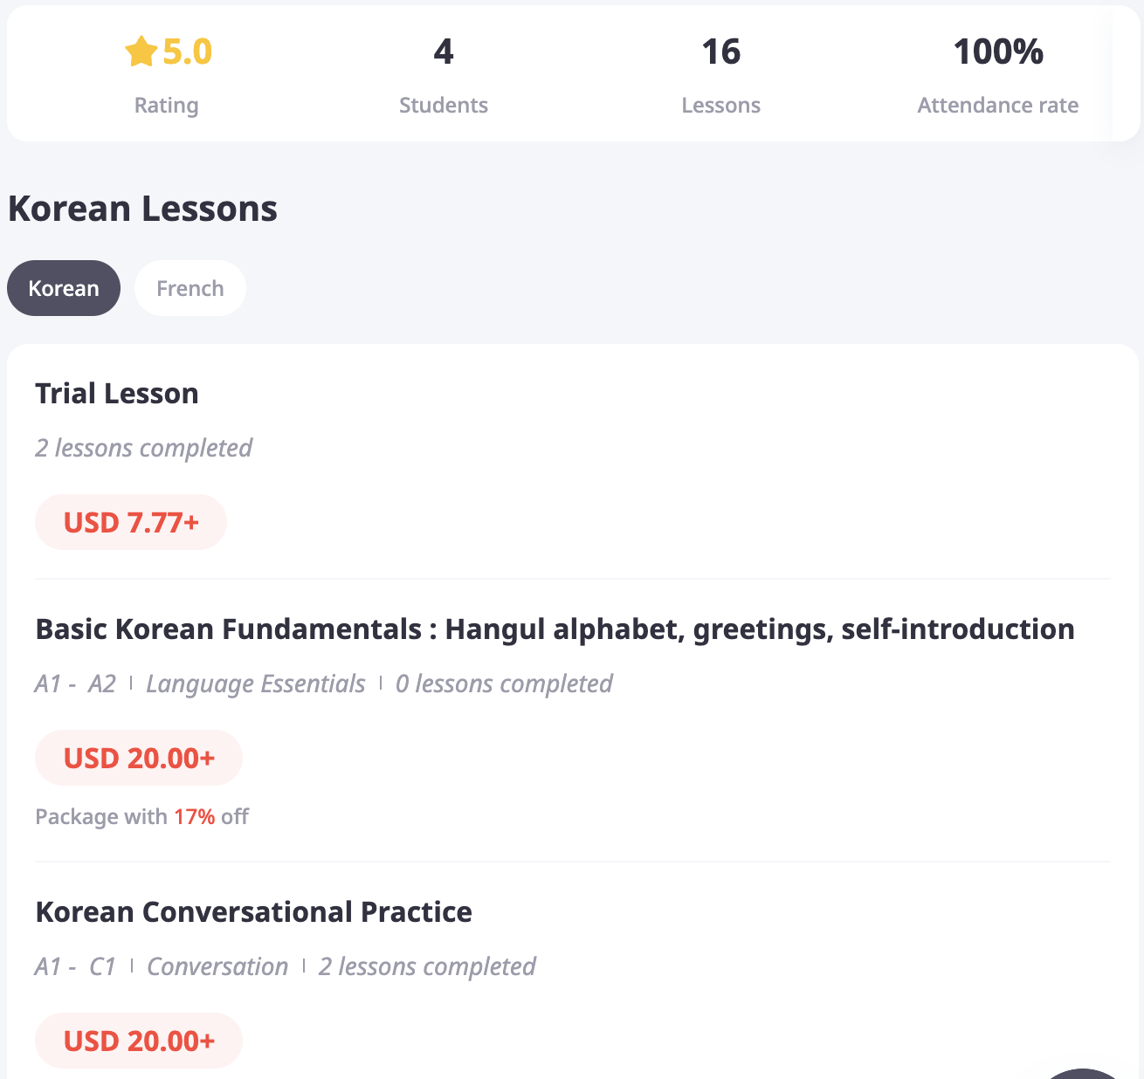Screen dimensions: 1144x1079
Task: Click USD 20.00+ under Korean Conversational Practice
Action: click(139, 1041)
